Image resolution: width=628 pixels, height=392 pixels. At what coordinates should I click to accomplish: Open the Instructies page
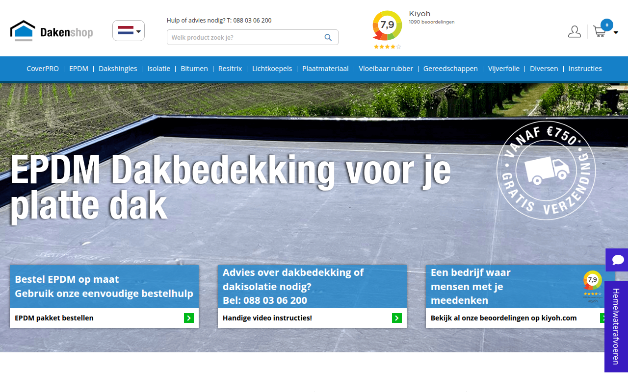(x=585, y=69)
